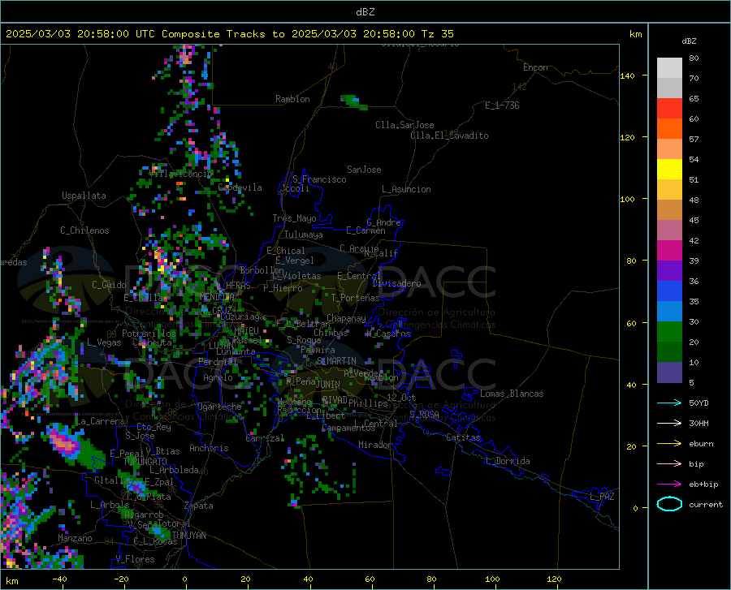Pick the light blue swatch between 35 and 30
The image size is (731, 590).
669,312
